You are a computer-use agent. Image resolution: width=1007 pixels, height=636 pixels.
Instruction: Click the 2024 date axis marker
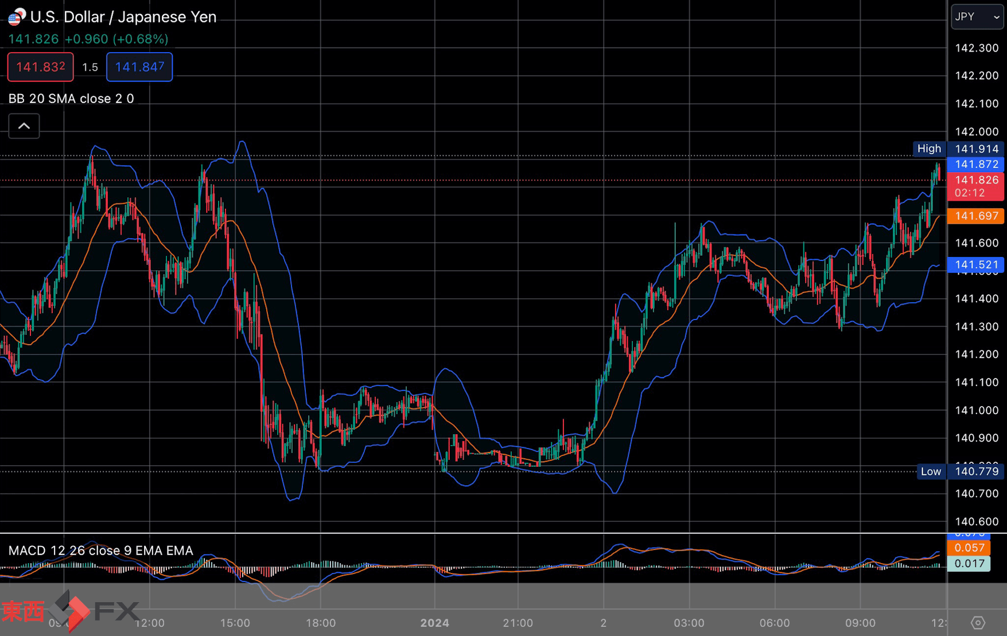[x=434, y=623]
